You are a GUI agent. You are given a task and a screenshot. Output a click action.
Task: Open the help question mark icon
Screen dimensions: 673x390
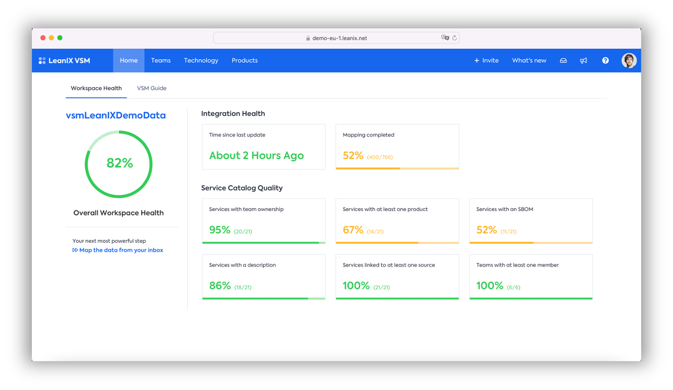605,61
